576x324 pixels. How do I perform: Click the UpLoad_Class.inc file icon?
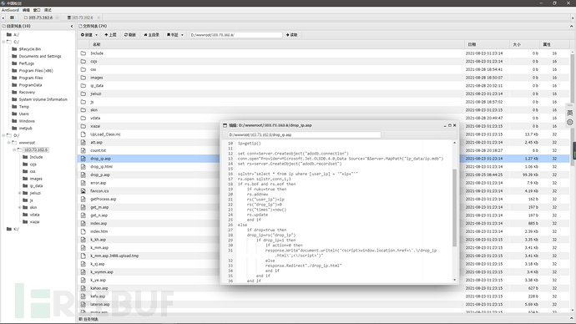pyautogui.click(x=83, y=134)
